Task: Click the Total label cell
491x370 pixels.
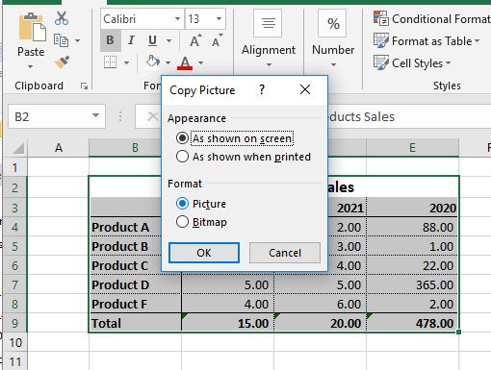Action: [x=136, y=323]
